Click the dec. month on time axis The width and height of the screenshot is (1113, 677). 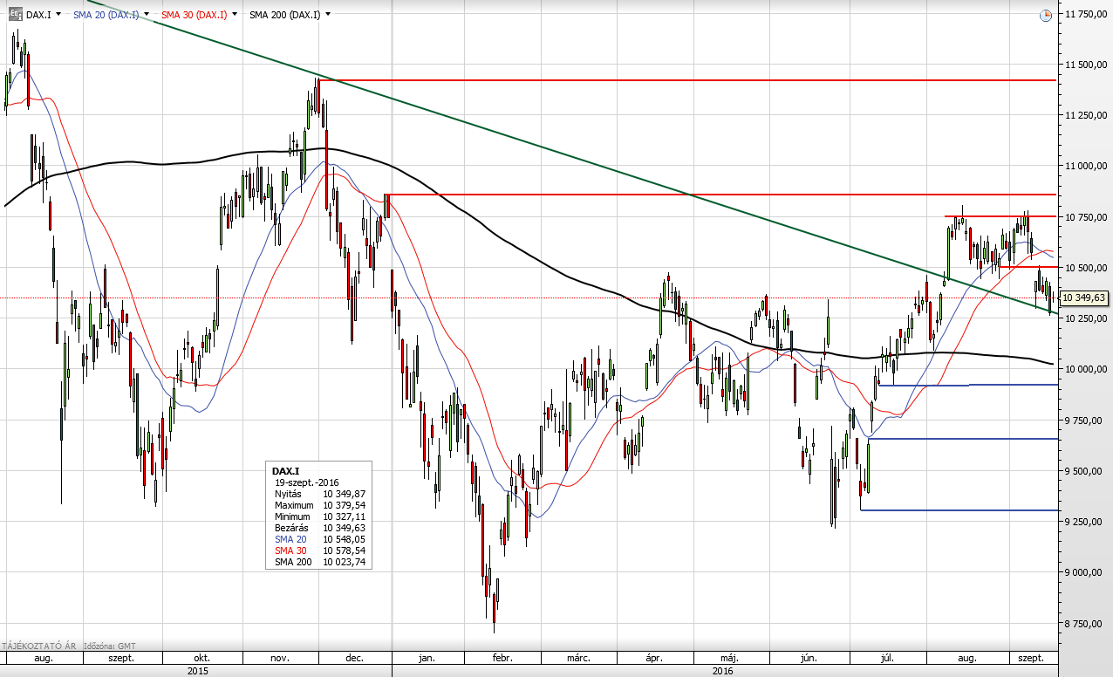[354, 658]
